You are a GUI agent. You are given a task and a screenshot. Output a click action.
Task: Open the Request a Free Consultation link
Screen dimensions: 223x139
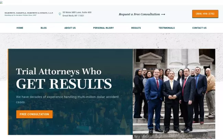(x=142, y=14)
